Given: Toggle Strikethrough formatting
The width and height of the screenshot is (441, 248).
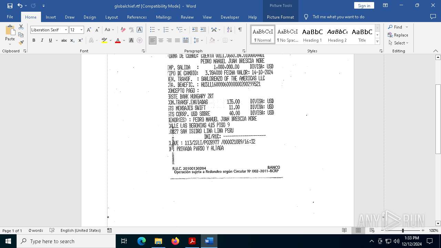Looking at the screenshot, I should pos(64,40).
